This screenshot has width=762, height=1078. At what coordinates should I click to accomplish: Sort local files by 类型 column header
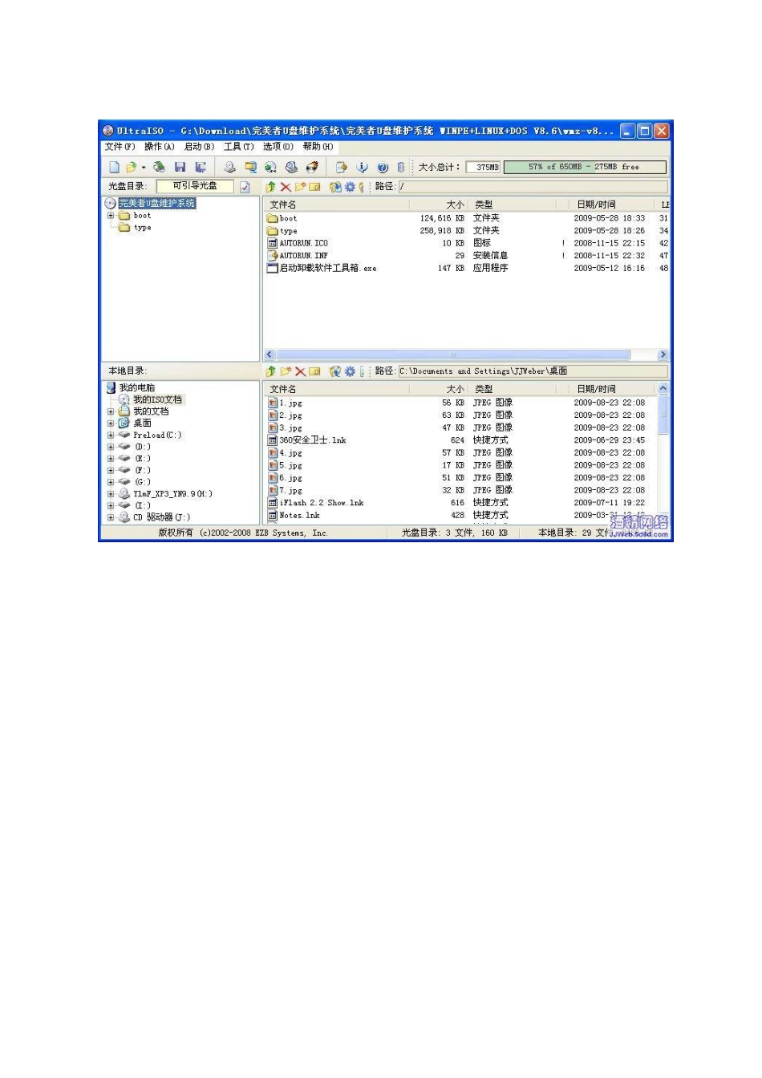coord(512,389)
